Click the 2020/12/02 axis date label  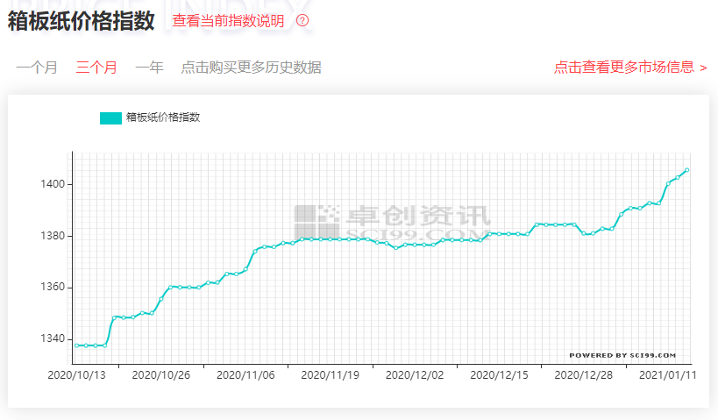coord(415,375)
